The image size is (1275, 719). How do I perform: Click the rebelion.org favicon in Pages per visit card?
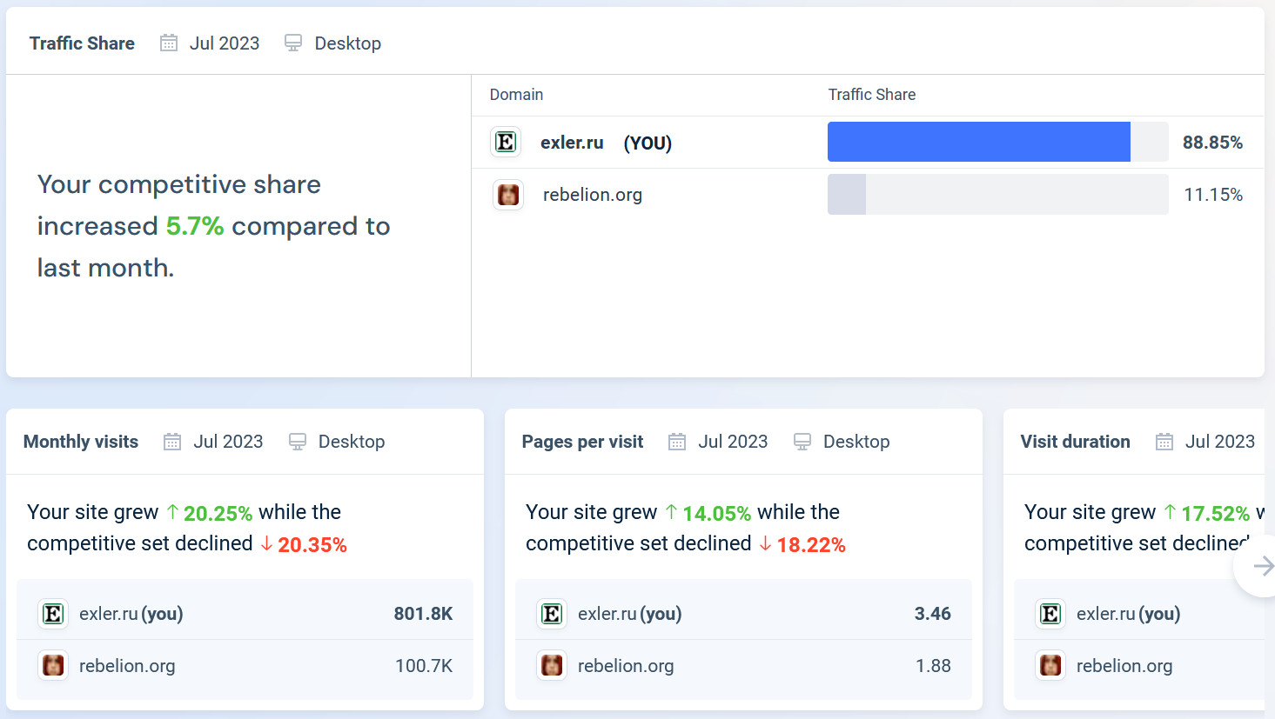coord(552,666)
